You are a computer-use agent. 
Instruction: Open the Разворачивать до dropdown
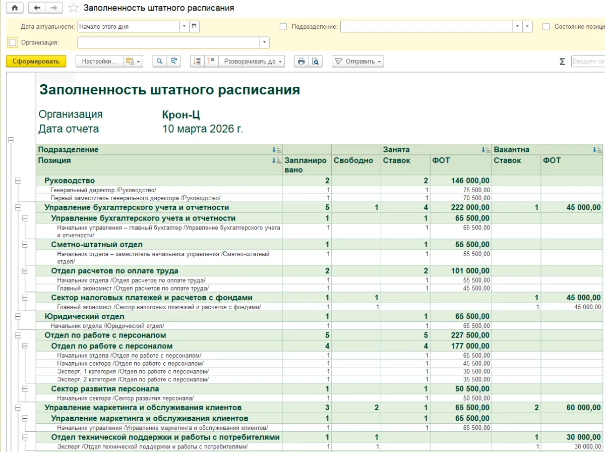[251, 61]
